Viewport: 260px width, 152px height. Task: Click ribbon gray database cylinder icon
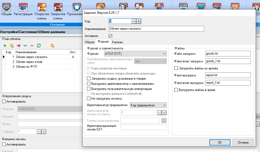[123, 6]
